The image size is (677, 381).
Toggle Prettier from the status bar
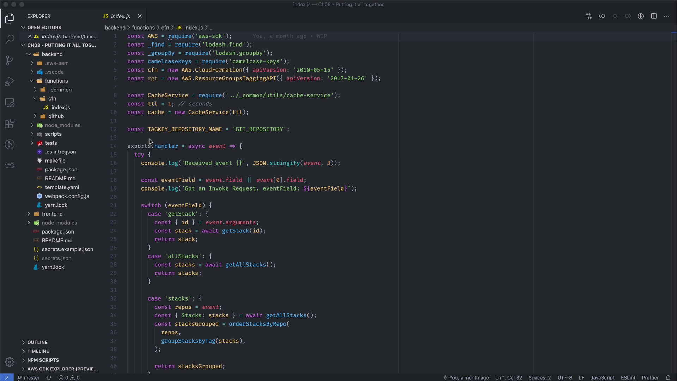pos(650,377)
